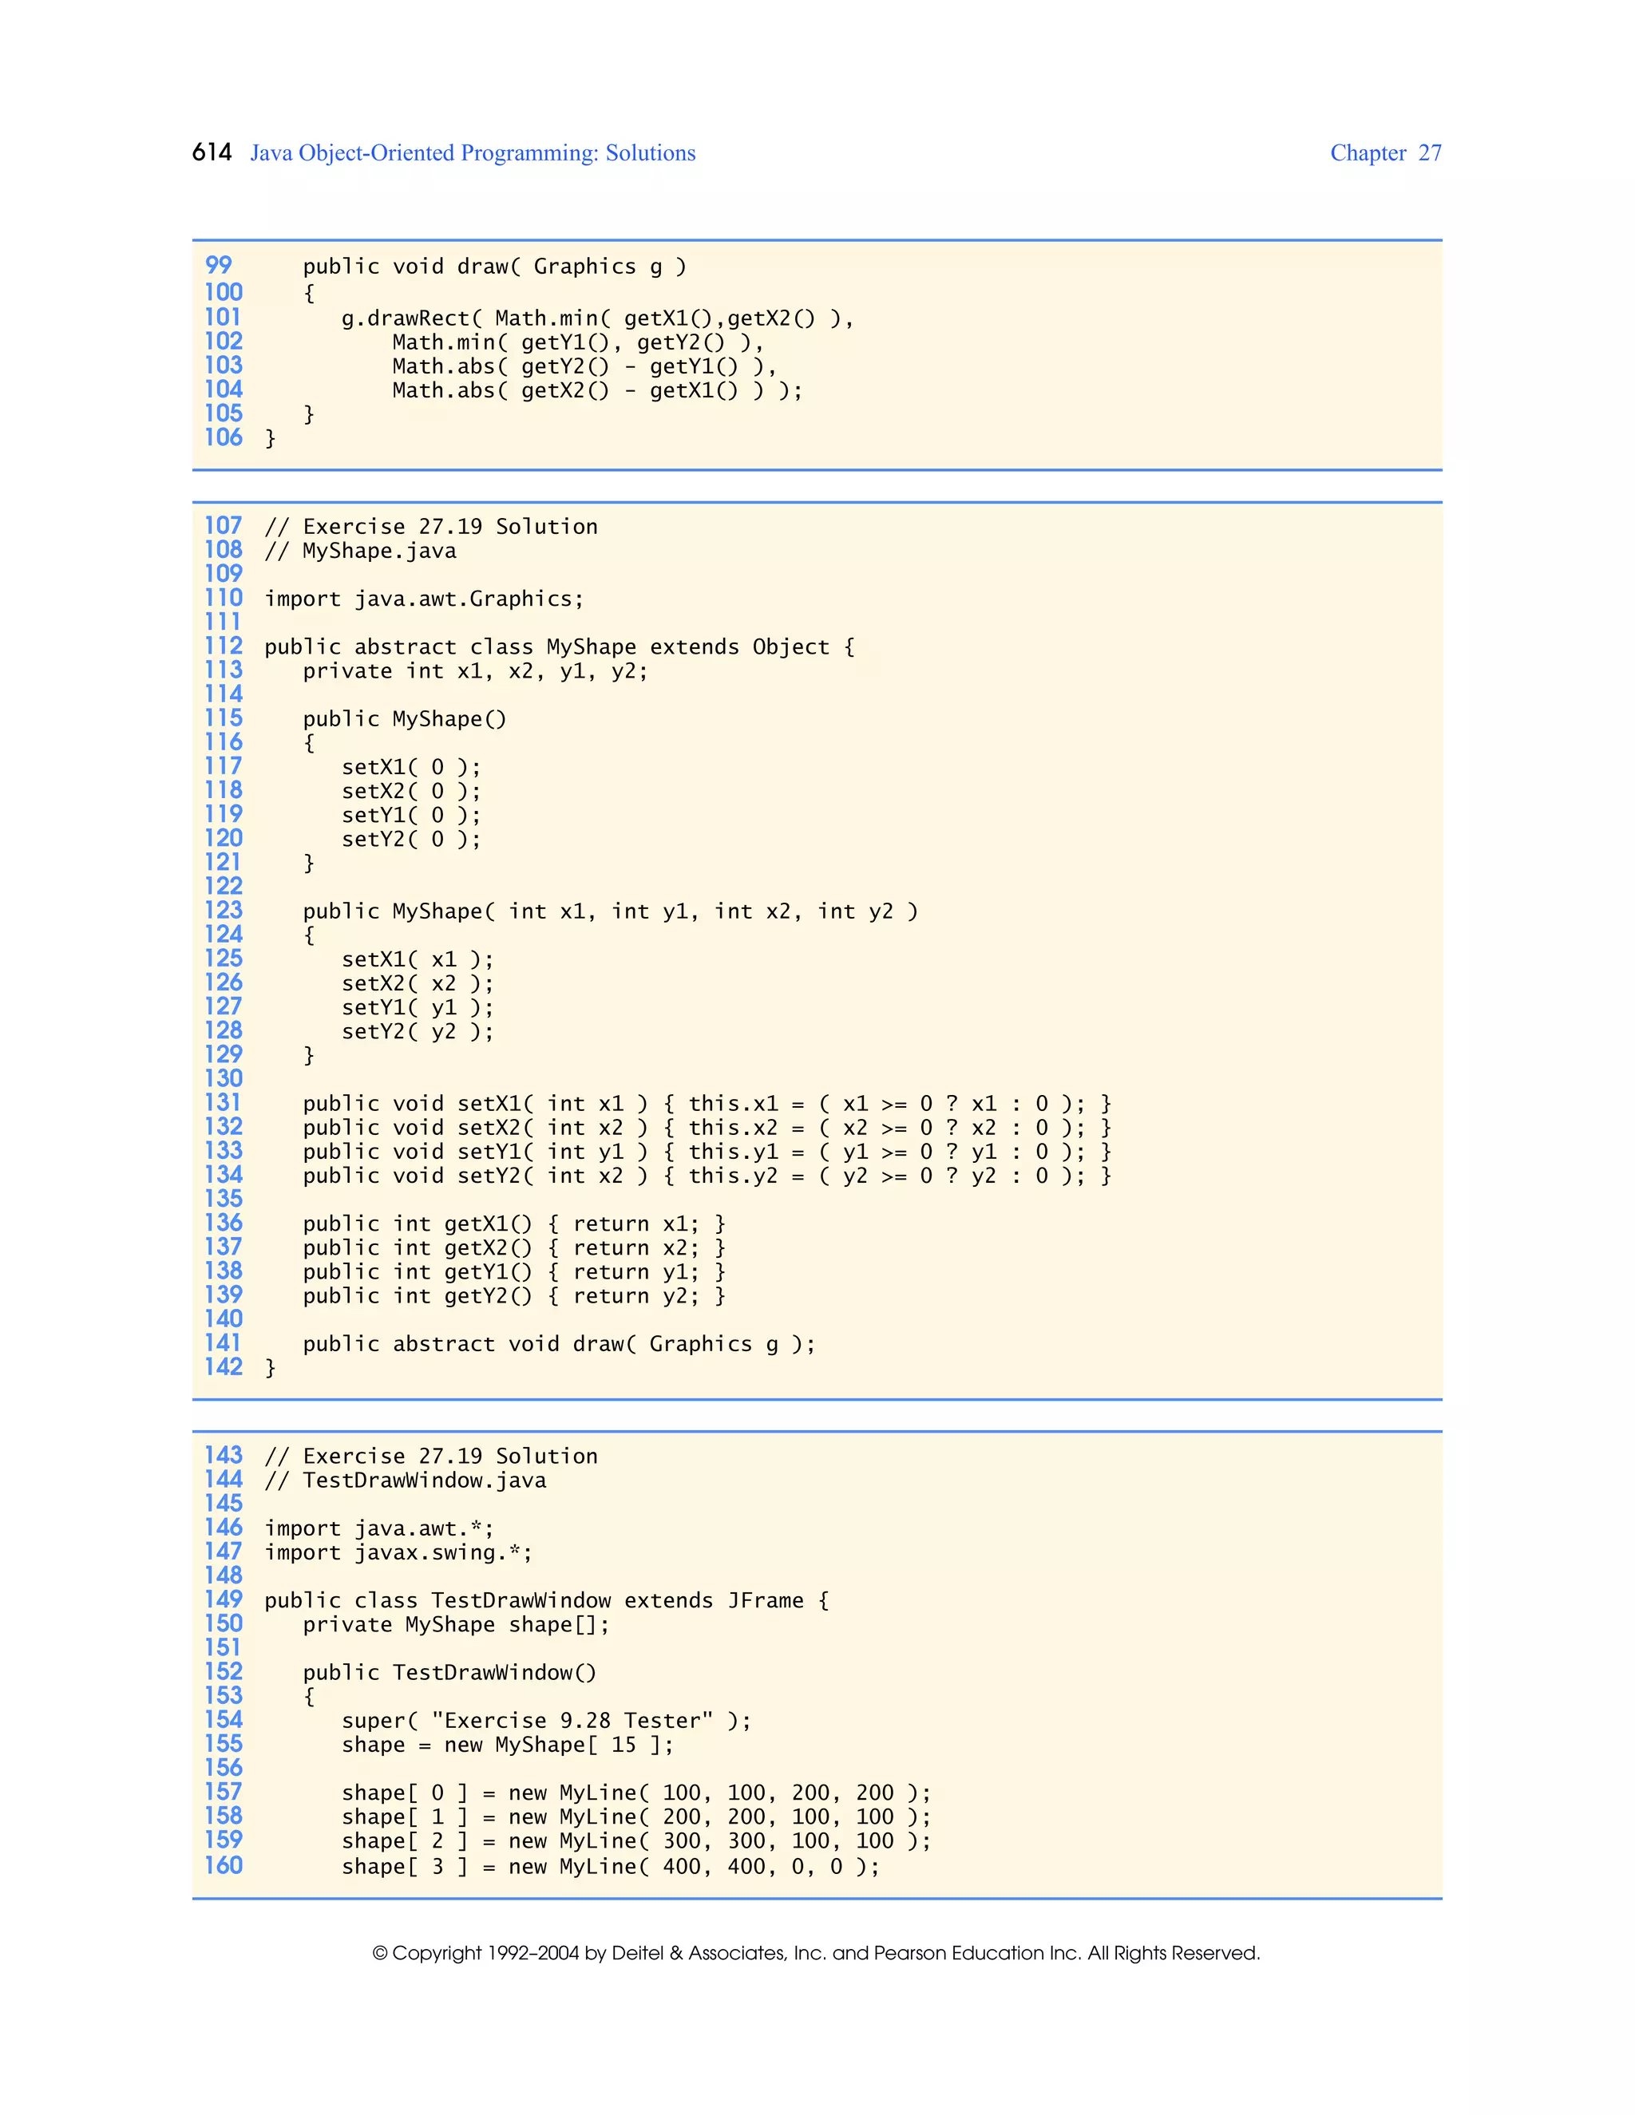Click 'public abstract class MyShape extends Object {'
The image size is (1635, 2115).
(x=560, y=647)
